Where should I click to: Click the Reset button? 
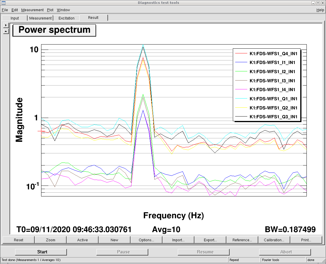coord(19,240)
